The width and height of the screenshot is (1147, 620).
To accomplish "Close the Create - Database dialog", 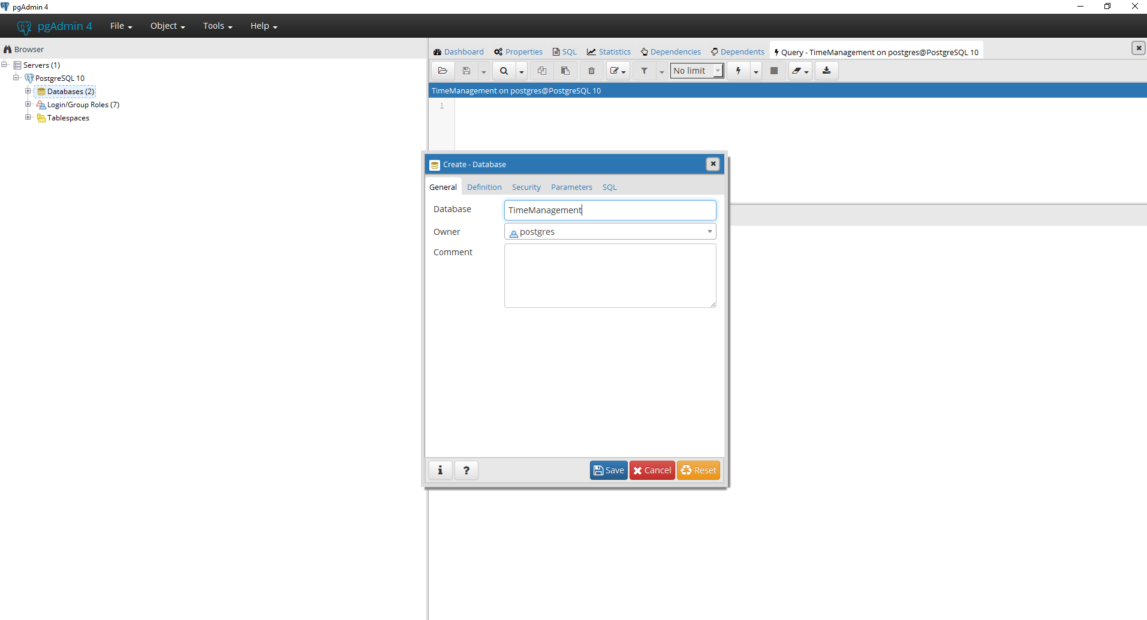I will pos(713,164).
